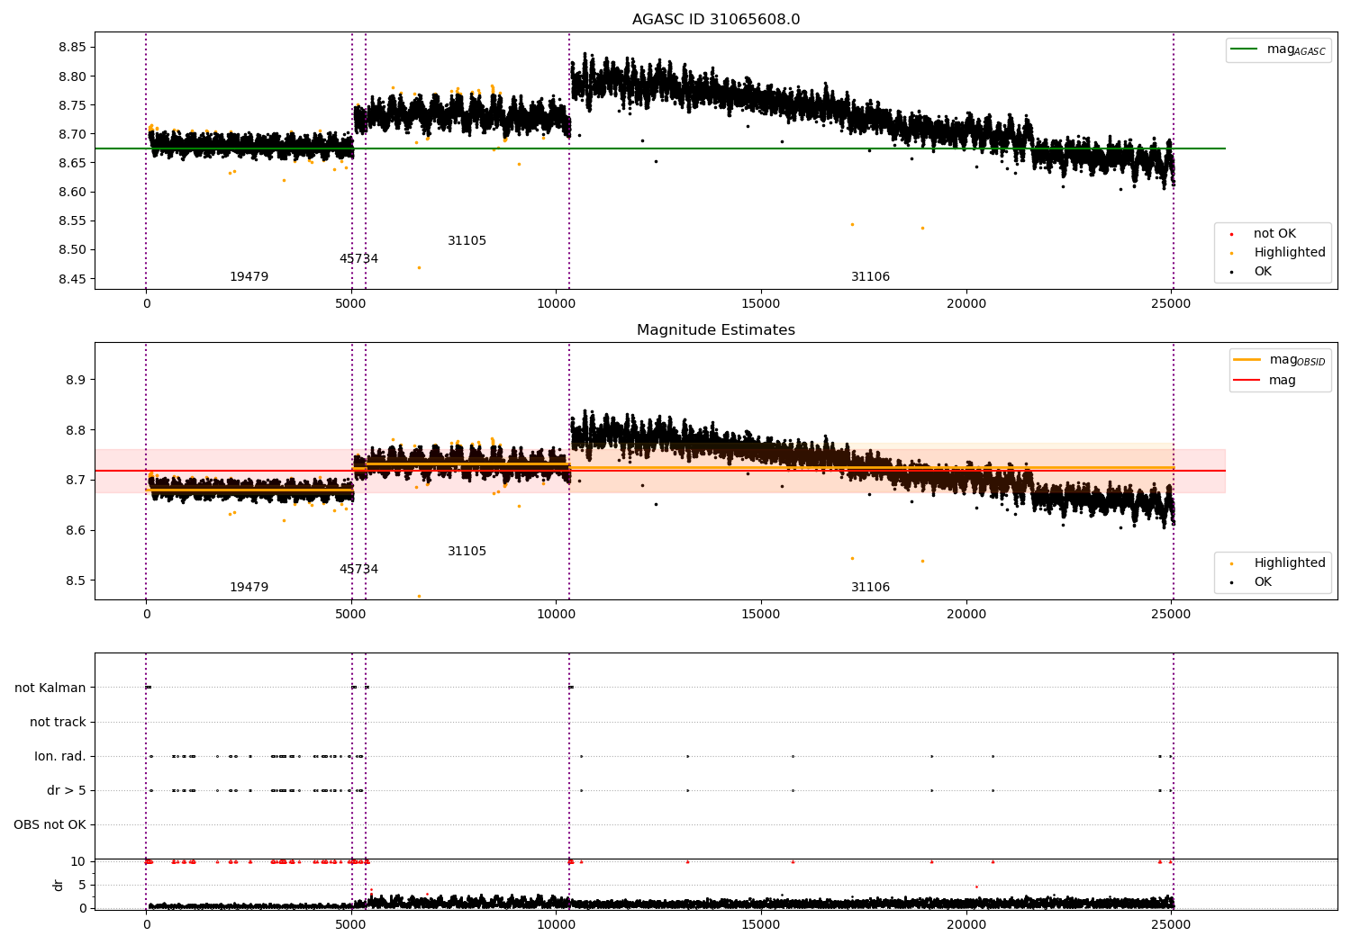
Task: Click the 'AGASC ID 31065608.0' plot title
Action: [716, 20]
